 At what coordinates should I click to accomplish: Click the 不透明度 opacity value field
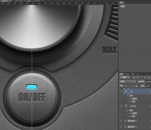pyautogui.click(x=149, y=82)
